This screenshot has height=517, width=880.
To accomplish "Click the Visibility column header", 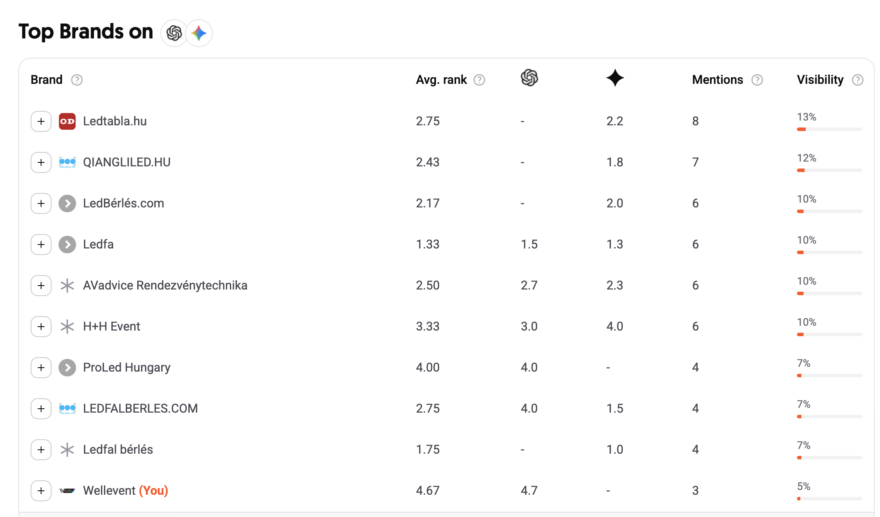I will tap(820, 80).
